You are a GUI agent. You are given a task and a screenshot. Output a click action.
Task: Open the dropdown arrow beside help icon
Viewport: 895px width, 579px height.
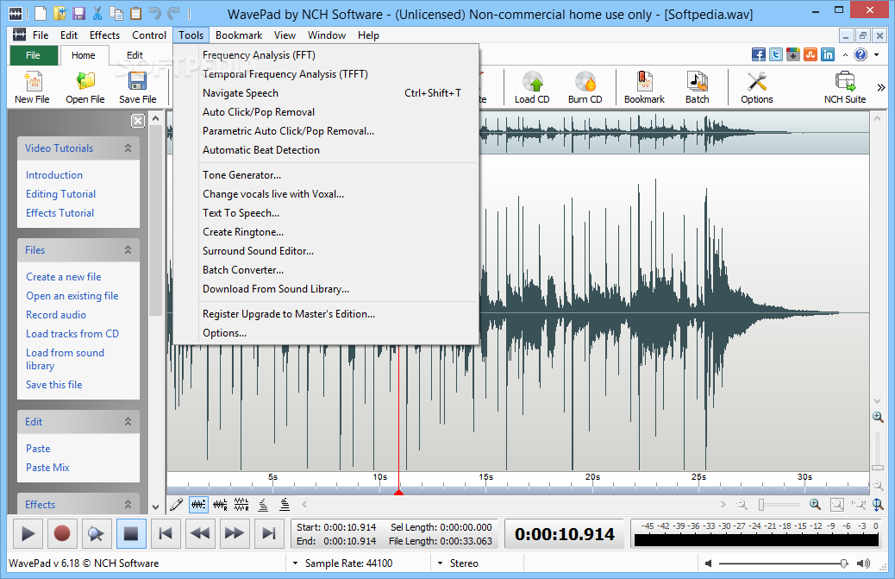tap(877, 55)
